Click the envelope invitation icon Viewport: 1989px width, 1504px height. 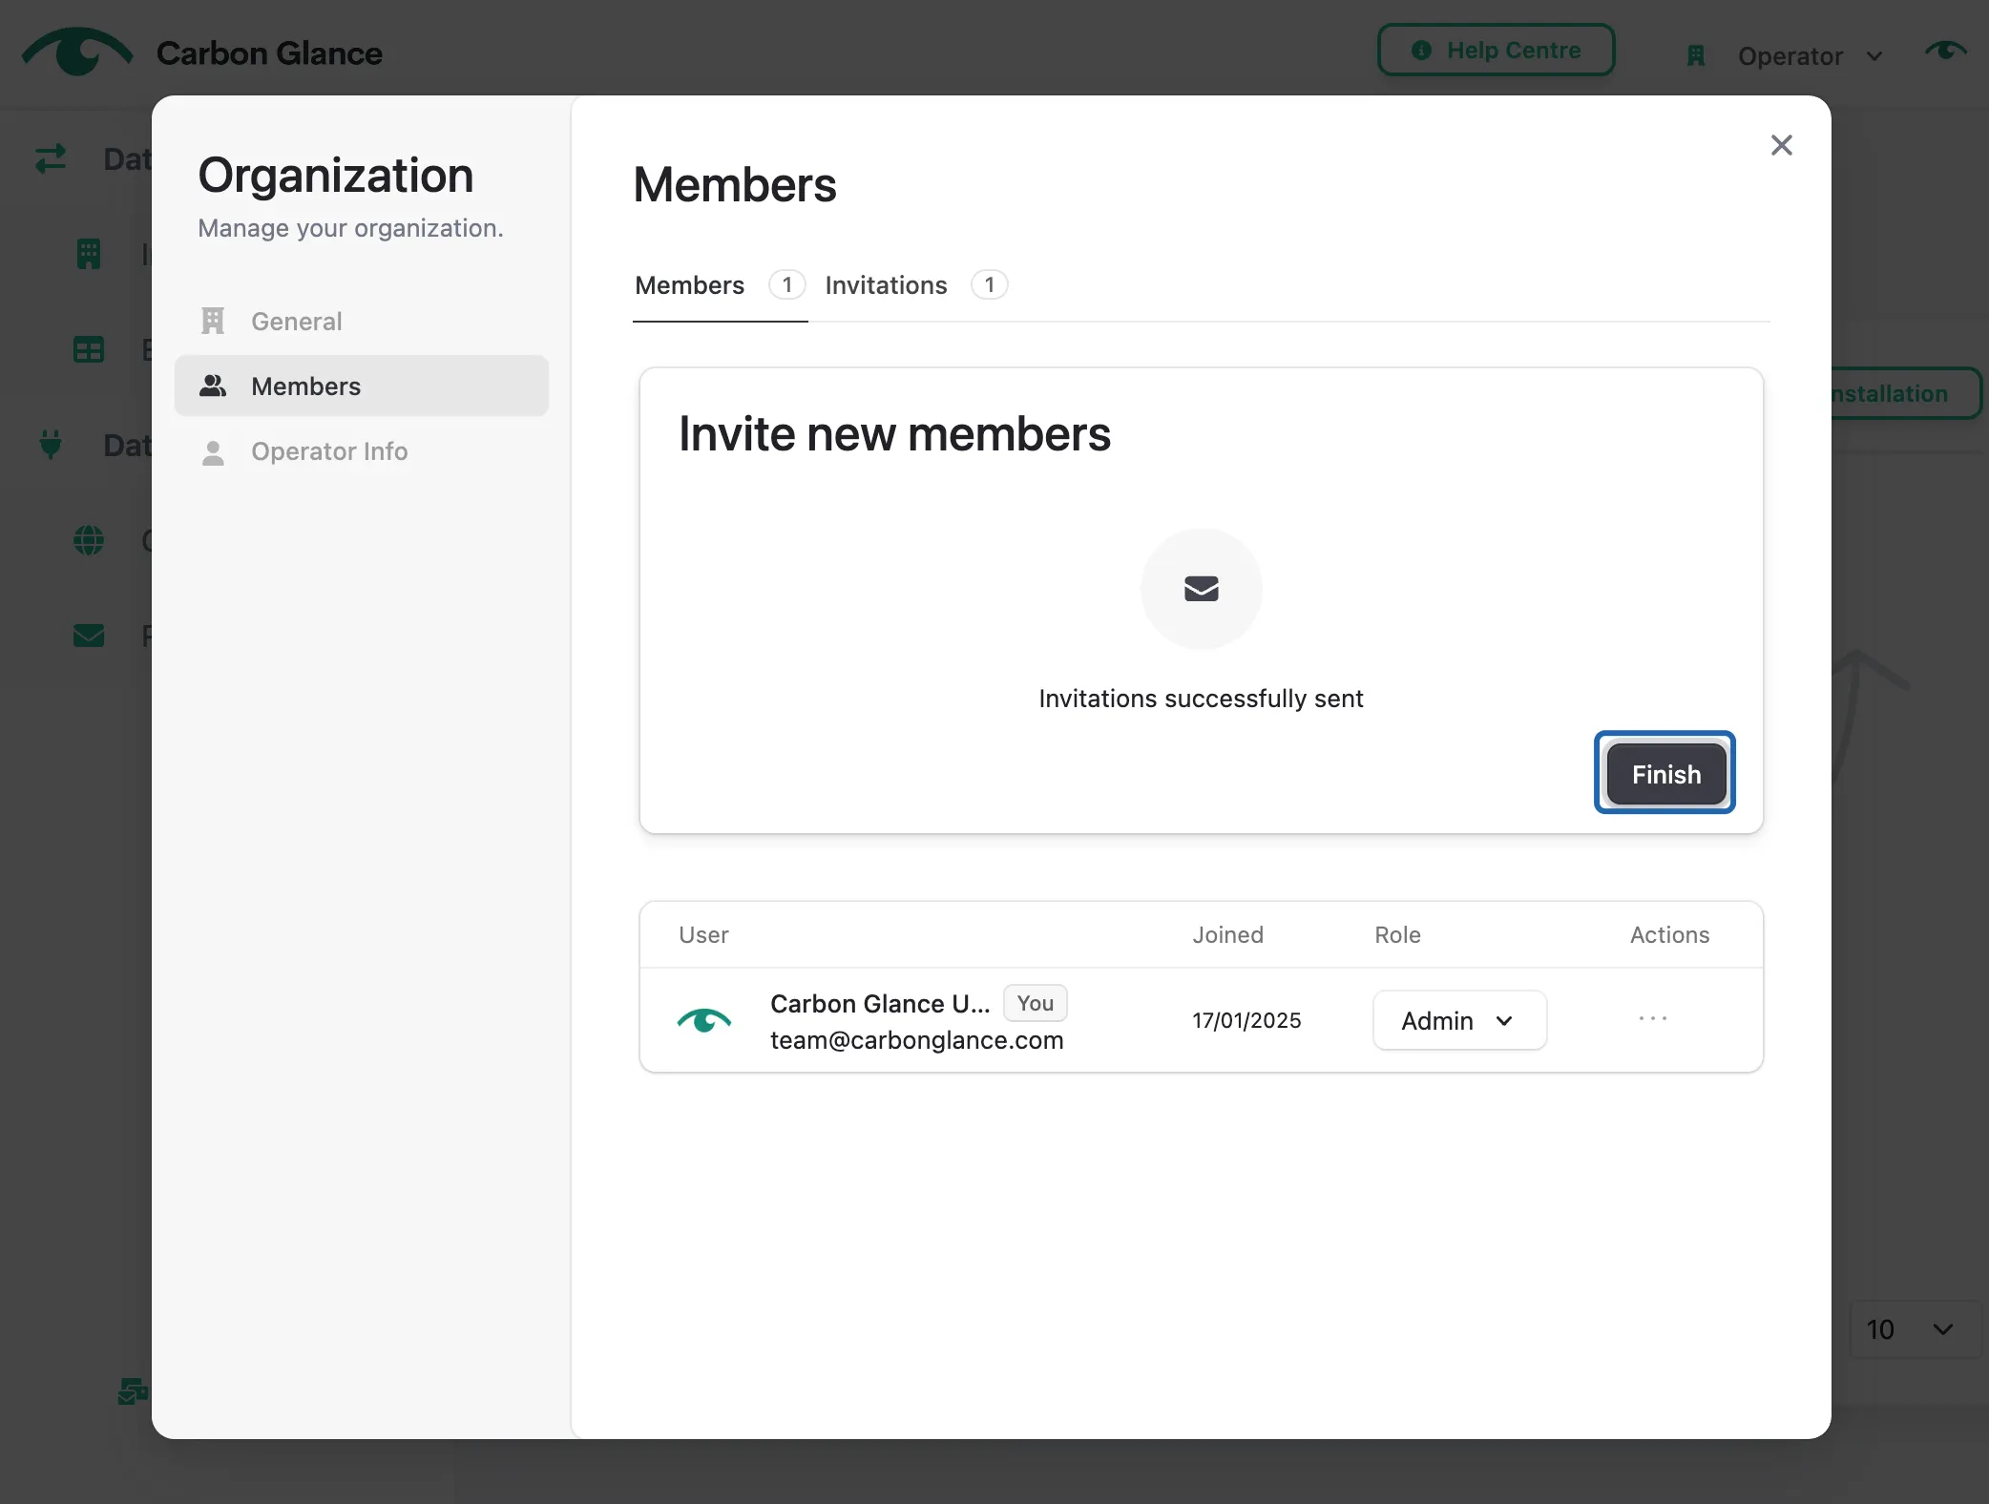1201,589
